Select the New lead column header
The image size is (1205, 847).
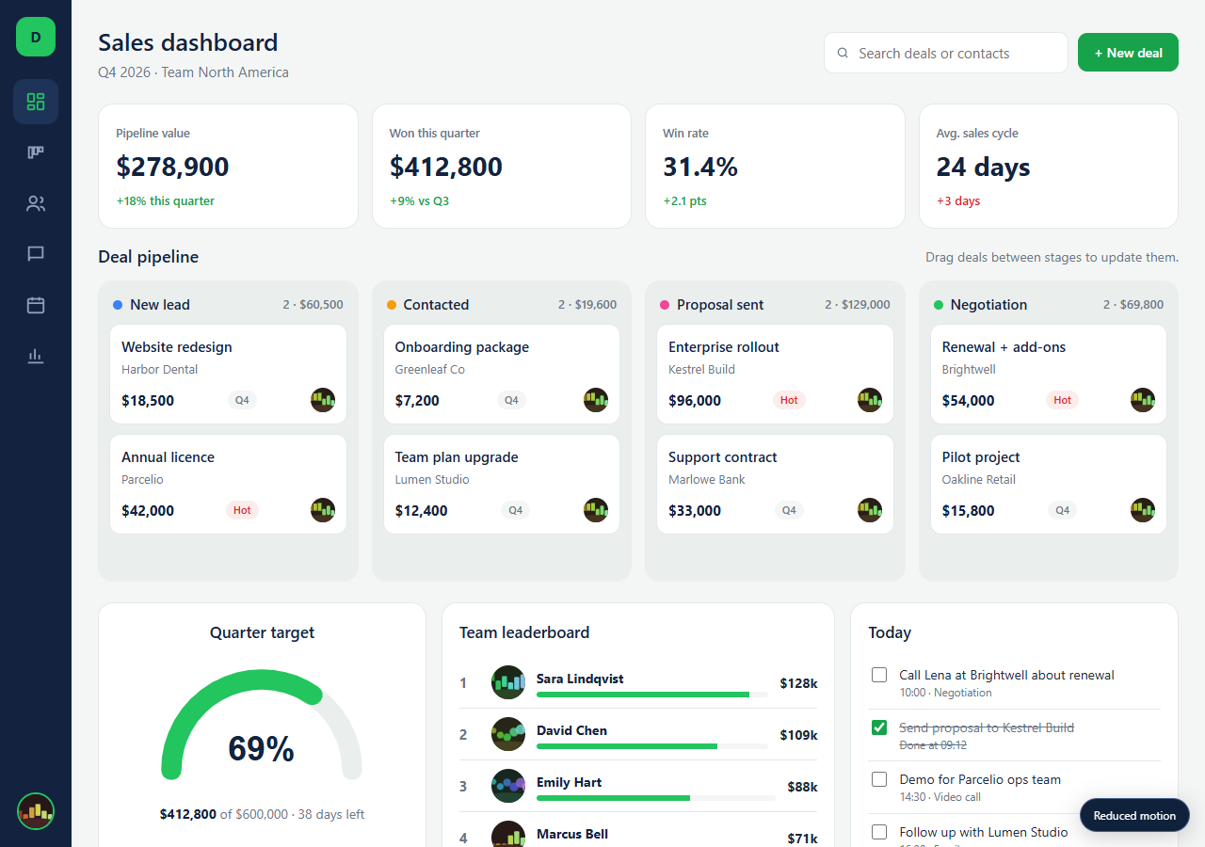pos(228,305)
